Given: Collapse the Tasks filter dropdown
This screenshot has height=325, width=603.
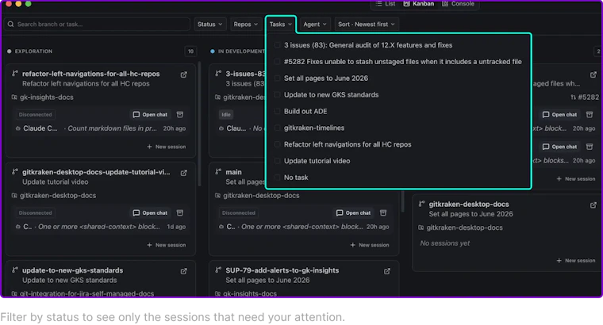Looking at the screenshot, I should (281, 25).
